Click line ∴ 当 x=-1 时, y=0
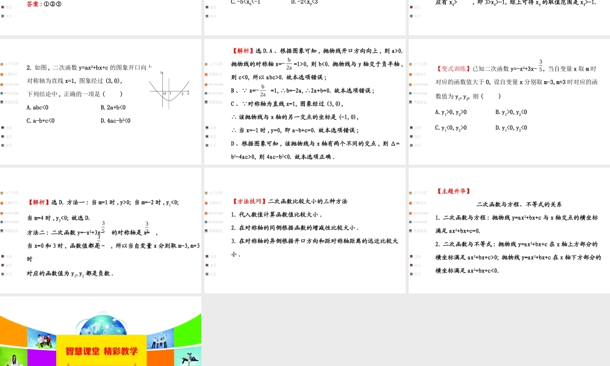The image size is (610, 366). coord(295,131)
